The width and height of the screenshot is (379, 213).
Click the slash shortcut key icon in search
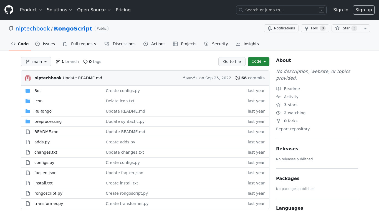coord(322,10)
